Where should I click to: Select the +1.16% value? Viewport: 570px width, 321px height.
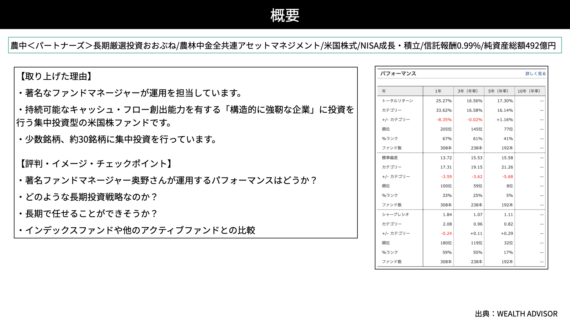(505, 120)
